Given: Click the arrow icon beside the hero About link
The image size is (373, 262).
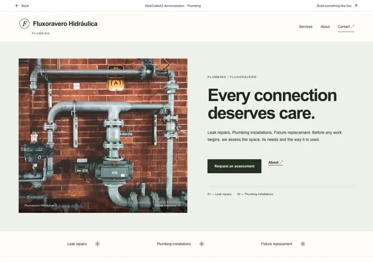Looking at the screenshot, I should (x=281, y=162).
